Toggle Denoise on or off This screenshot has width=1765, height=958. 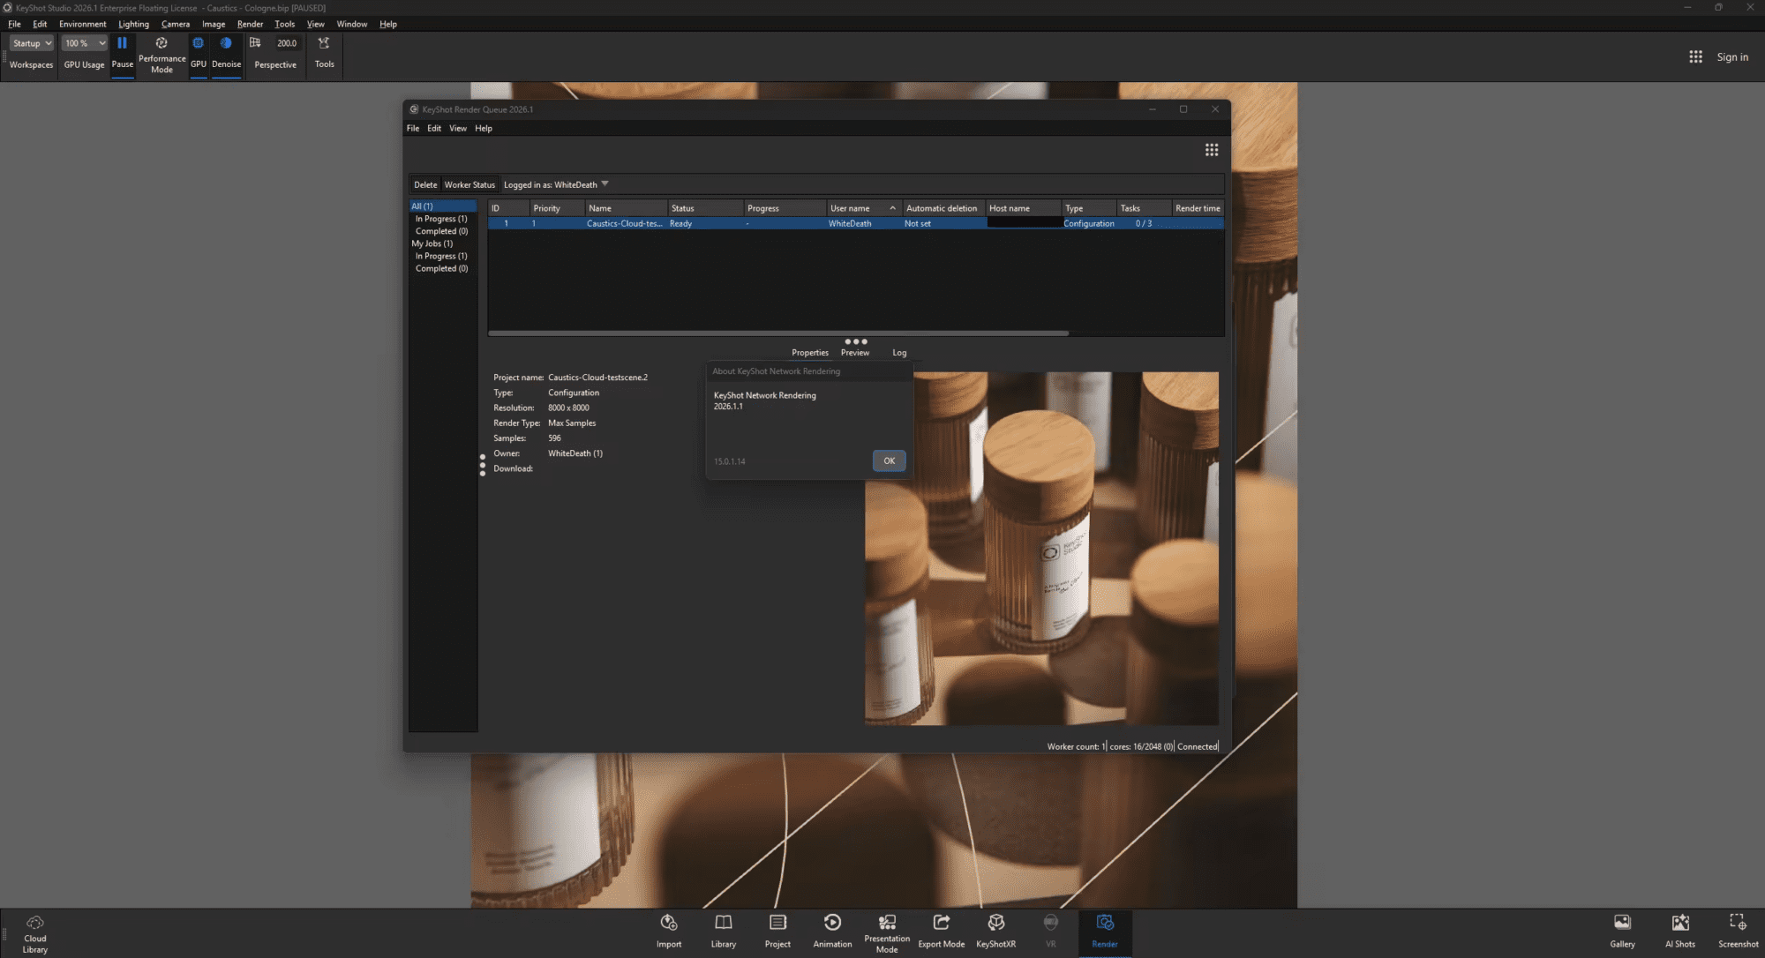226,55
